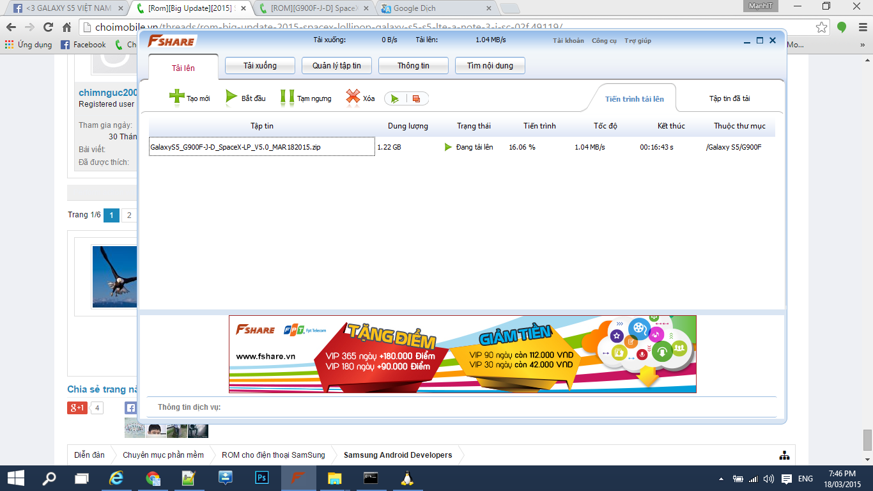Open the download manager taskbar icon
The width and height of the screenshot is (873, 491).
[225, 478]
